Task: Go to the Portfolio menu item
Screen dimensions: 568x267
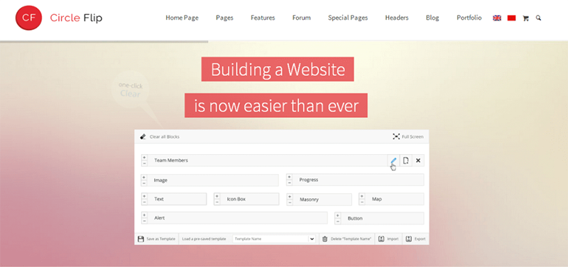Action: point(469,18)
